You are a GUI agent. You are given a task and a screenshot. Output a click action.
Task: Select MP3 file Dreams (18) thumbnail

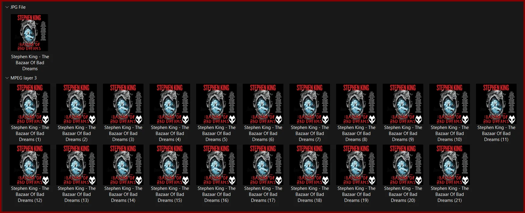click(x=310, y=165)
